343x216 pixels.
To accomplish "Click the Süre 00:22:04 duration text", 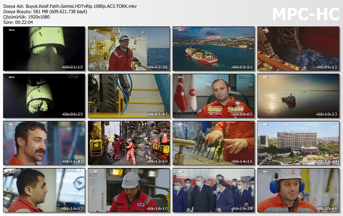I will pyautogui.click(x=18, y=22).
